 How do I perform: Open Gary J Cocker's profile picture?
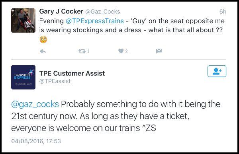(x=23, y=20)
